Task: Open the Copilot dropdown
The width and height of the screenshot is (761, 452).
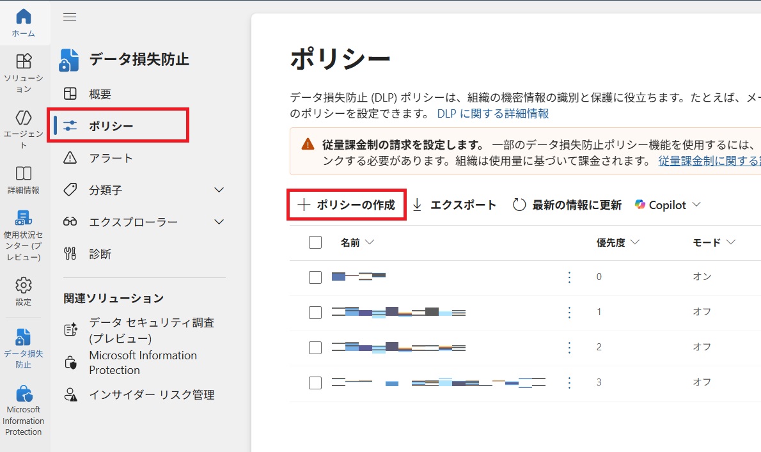Action: (x=668, y=205)
